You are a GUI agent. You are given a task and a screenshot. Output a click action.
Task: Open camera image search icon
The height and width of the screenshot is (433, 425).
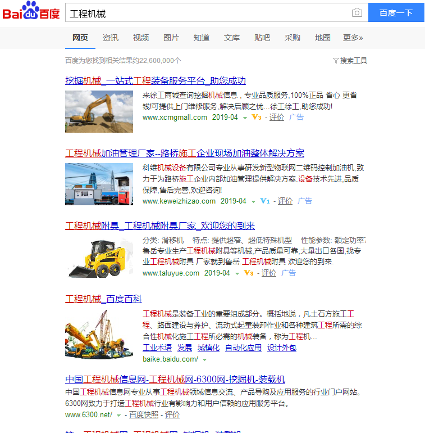click(x=357, y=12)
